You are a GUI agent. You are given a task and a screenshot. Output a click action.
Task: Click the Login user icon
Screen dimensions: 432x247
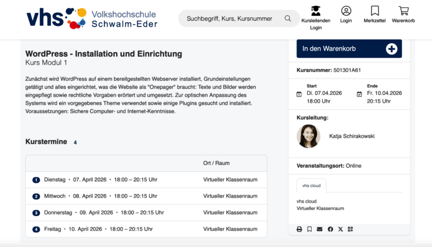[x=346, y=11]
